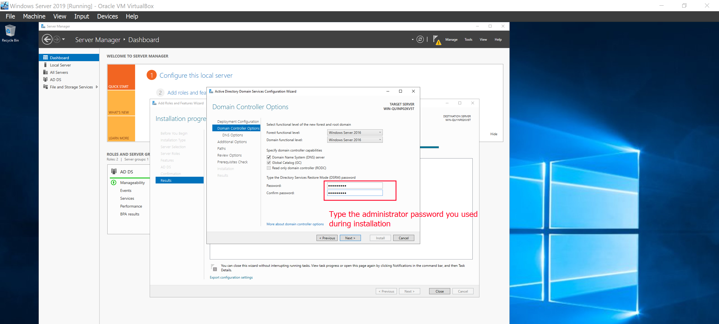Click the task details flag icon in wizard

coord(214,267)
